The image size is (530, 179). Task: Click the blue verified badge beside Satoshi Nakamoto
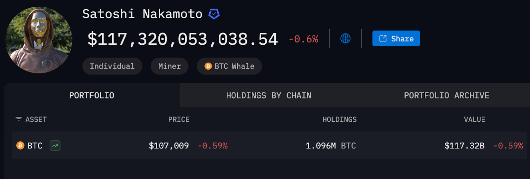point(214,14)
